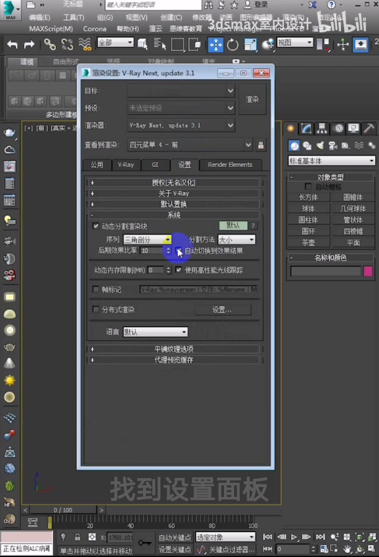Select the Move transform tool
This screenshot has height=557, width=379.
click(x=216, y=44)
